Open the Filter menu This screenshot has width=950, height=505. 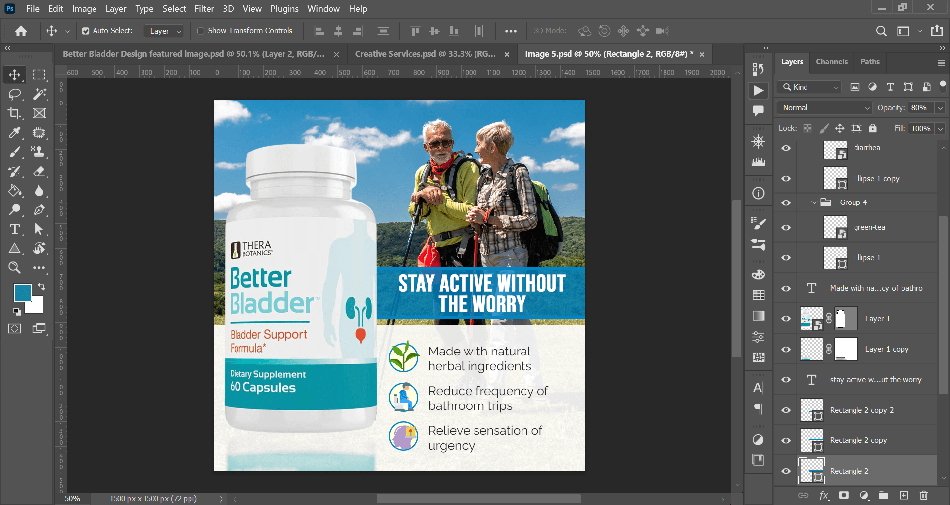click(x=204, y=9)
